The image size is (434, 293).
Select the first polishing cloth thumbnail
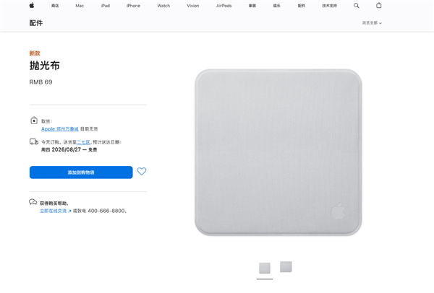click(265, 268)
